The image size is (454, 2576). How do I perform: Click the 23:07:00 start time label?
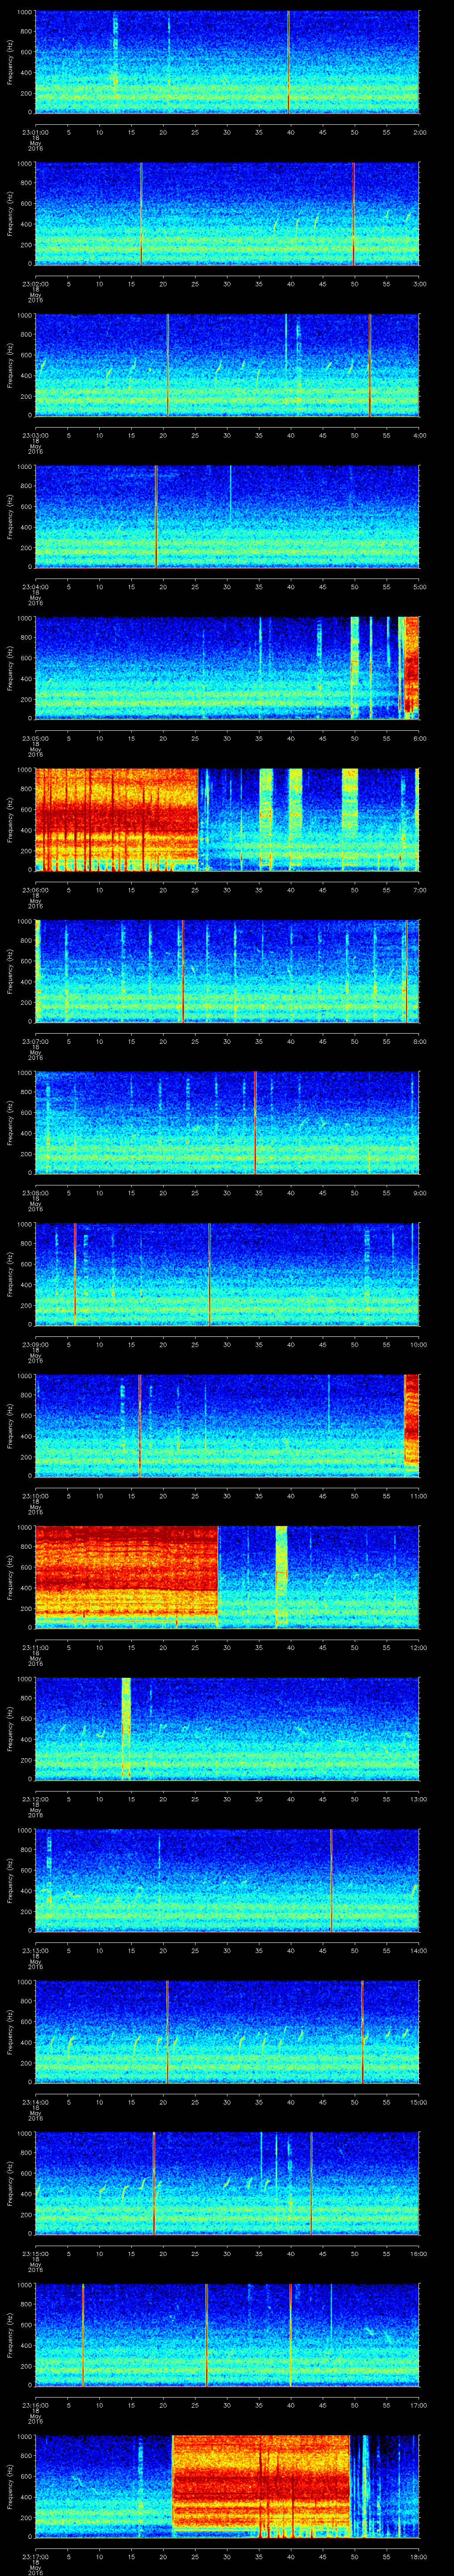point(35,1042)
